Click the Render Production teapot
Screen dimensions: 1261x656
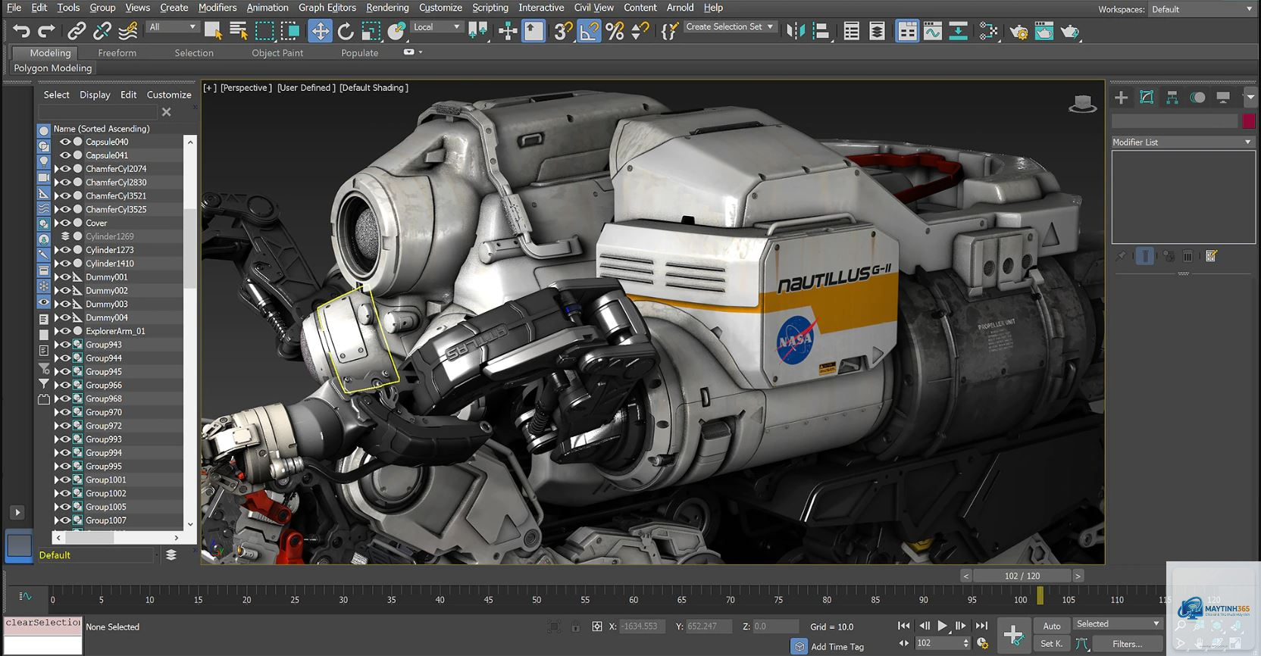1070,31
